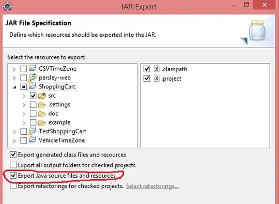Expand the src folder node
The image size is (279, 204).
(x=24, y=96)
